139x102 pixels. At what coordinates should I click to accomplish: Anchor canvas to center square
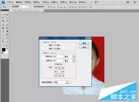pos(59,72)
